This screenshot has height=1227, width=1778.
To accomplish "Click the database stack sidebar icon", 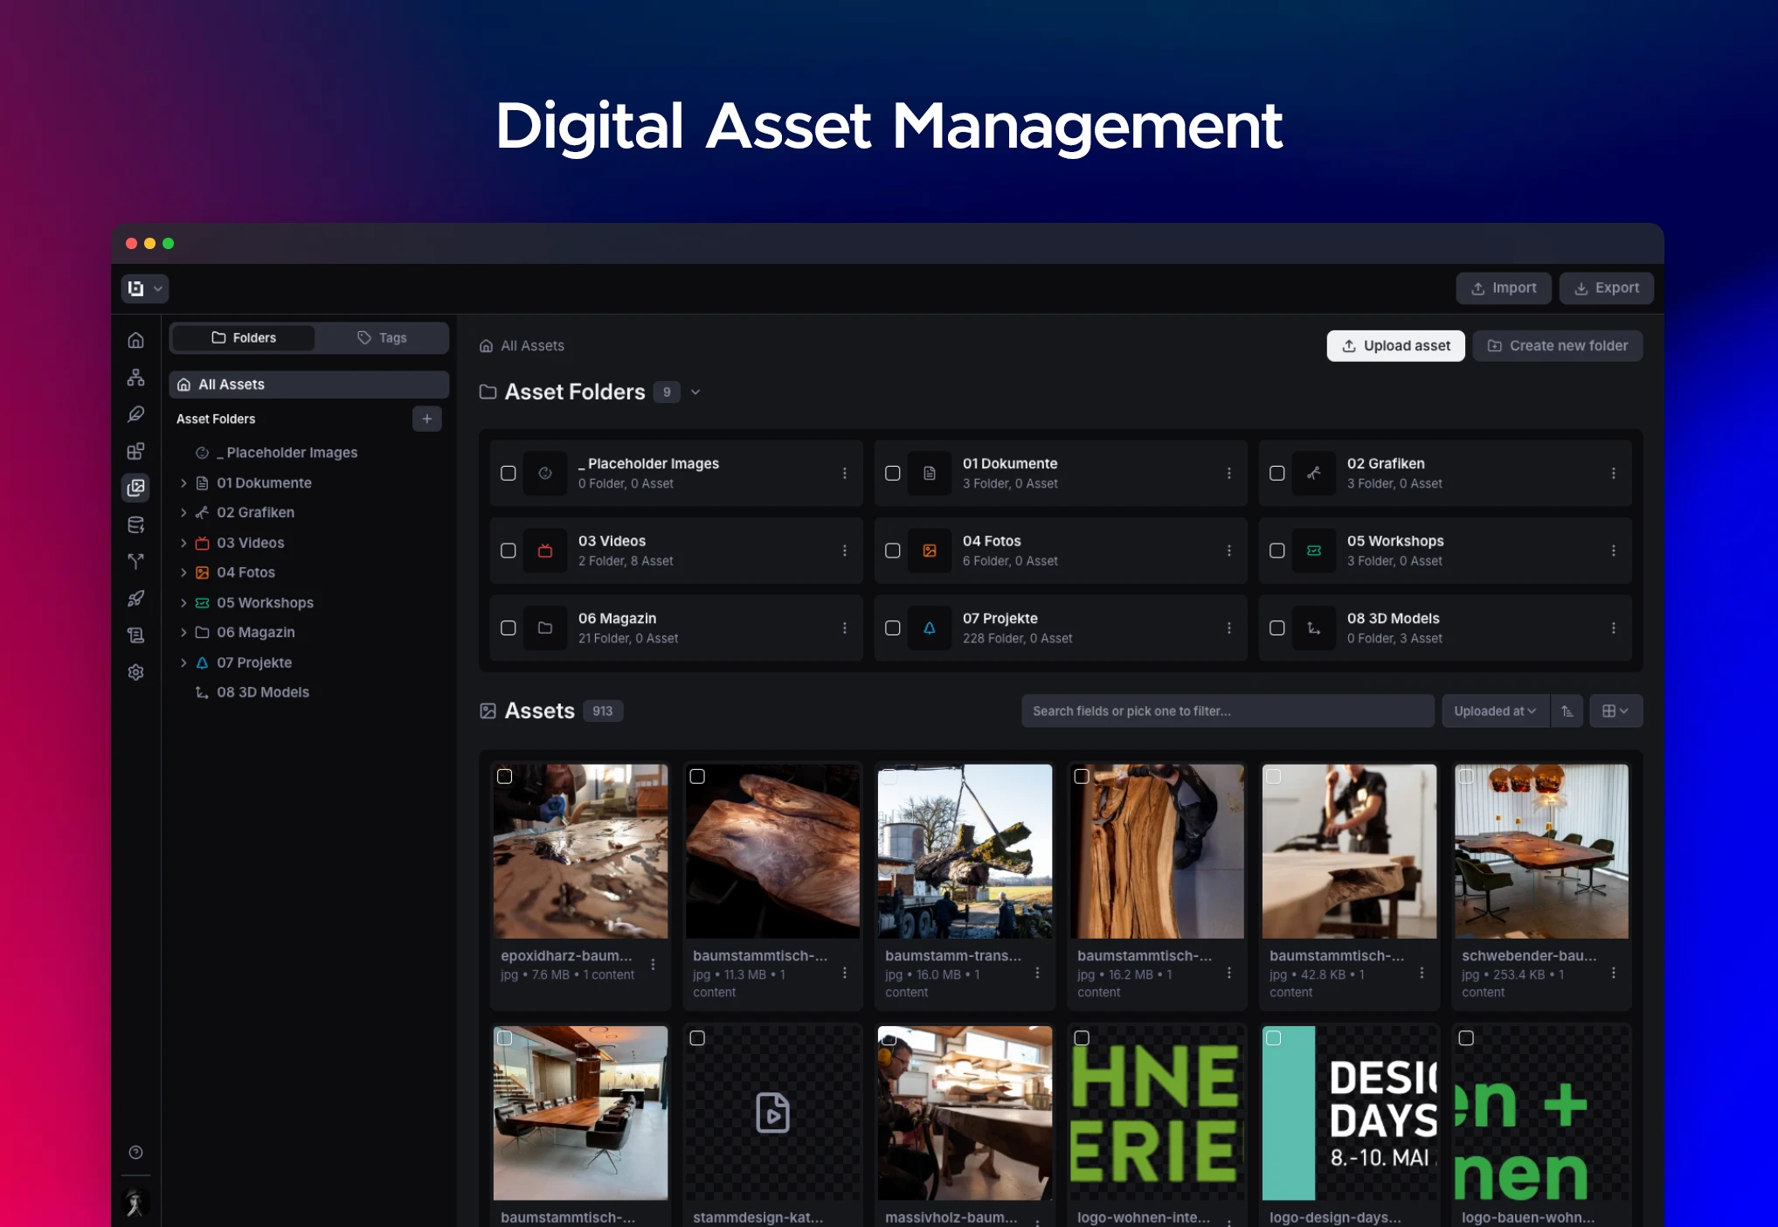I will point(135,525).
